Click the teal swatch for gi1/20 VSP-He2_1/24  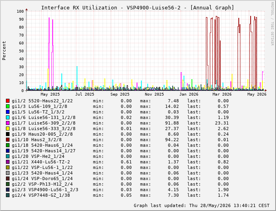(x=8, y=156)
